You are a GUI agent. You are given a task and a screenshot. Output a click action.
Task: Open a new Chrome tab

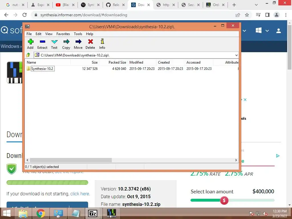[x=234, y=5]
